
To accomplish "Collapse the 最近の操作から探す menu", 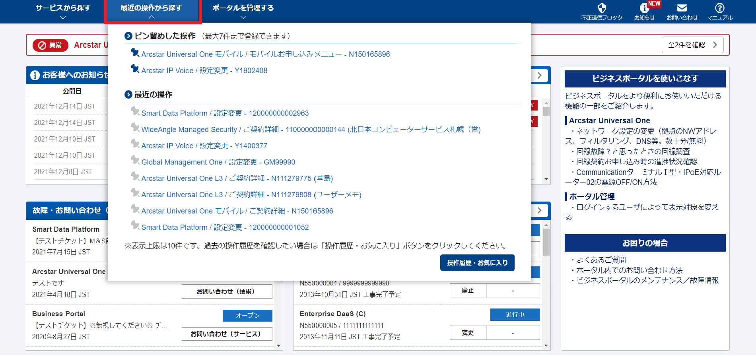I will point(152,11).
